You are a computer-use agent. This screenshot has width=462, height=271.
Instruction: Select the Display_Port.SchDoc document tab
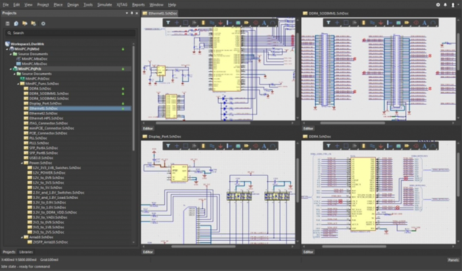pyautogui.click(x=162, y=136)
